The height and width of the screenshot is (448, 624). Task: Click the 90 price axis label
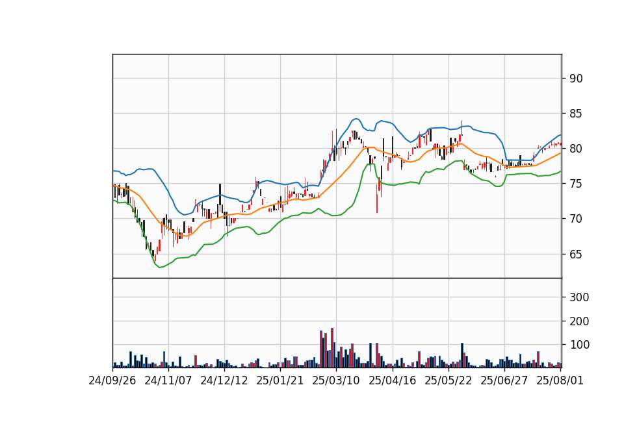click(576, 79)
